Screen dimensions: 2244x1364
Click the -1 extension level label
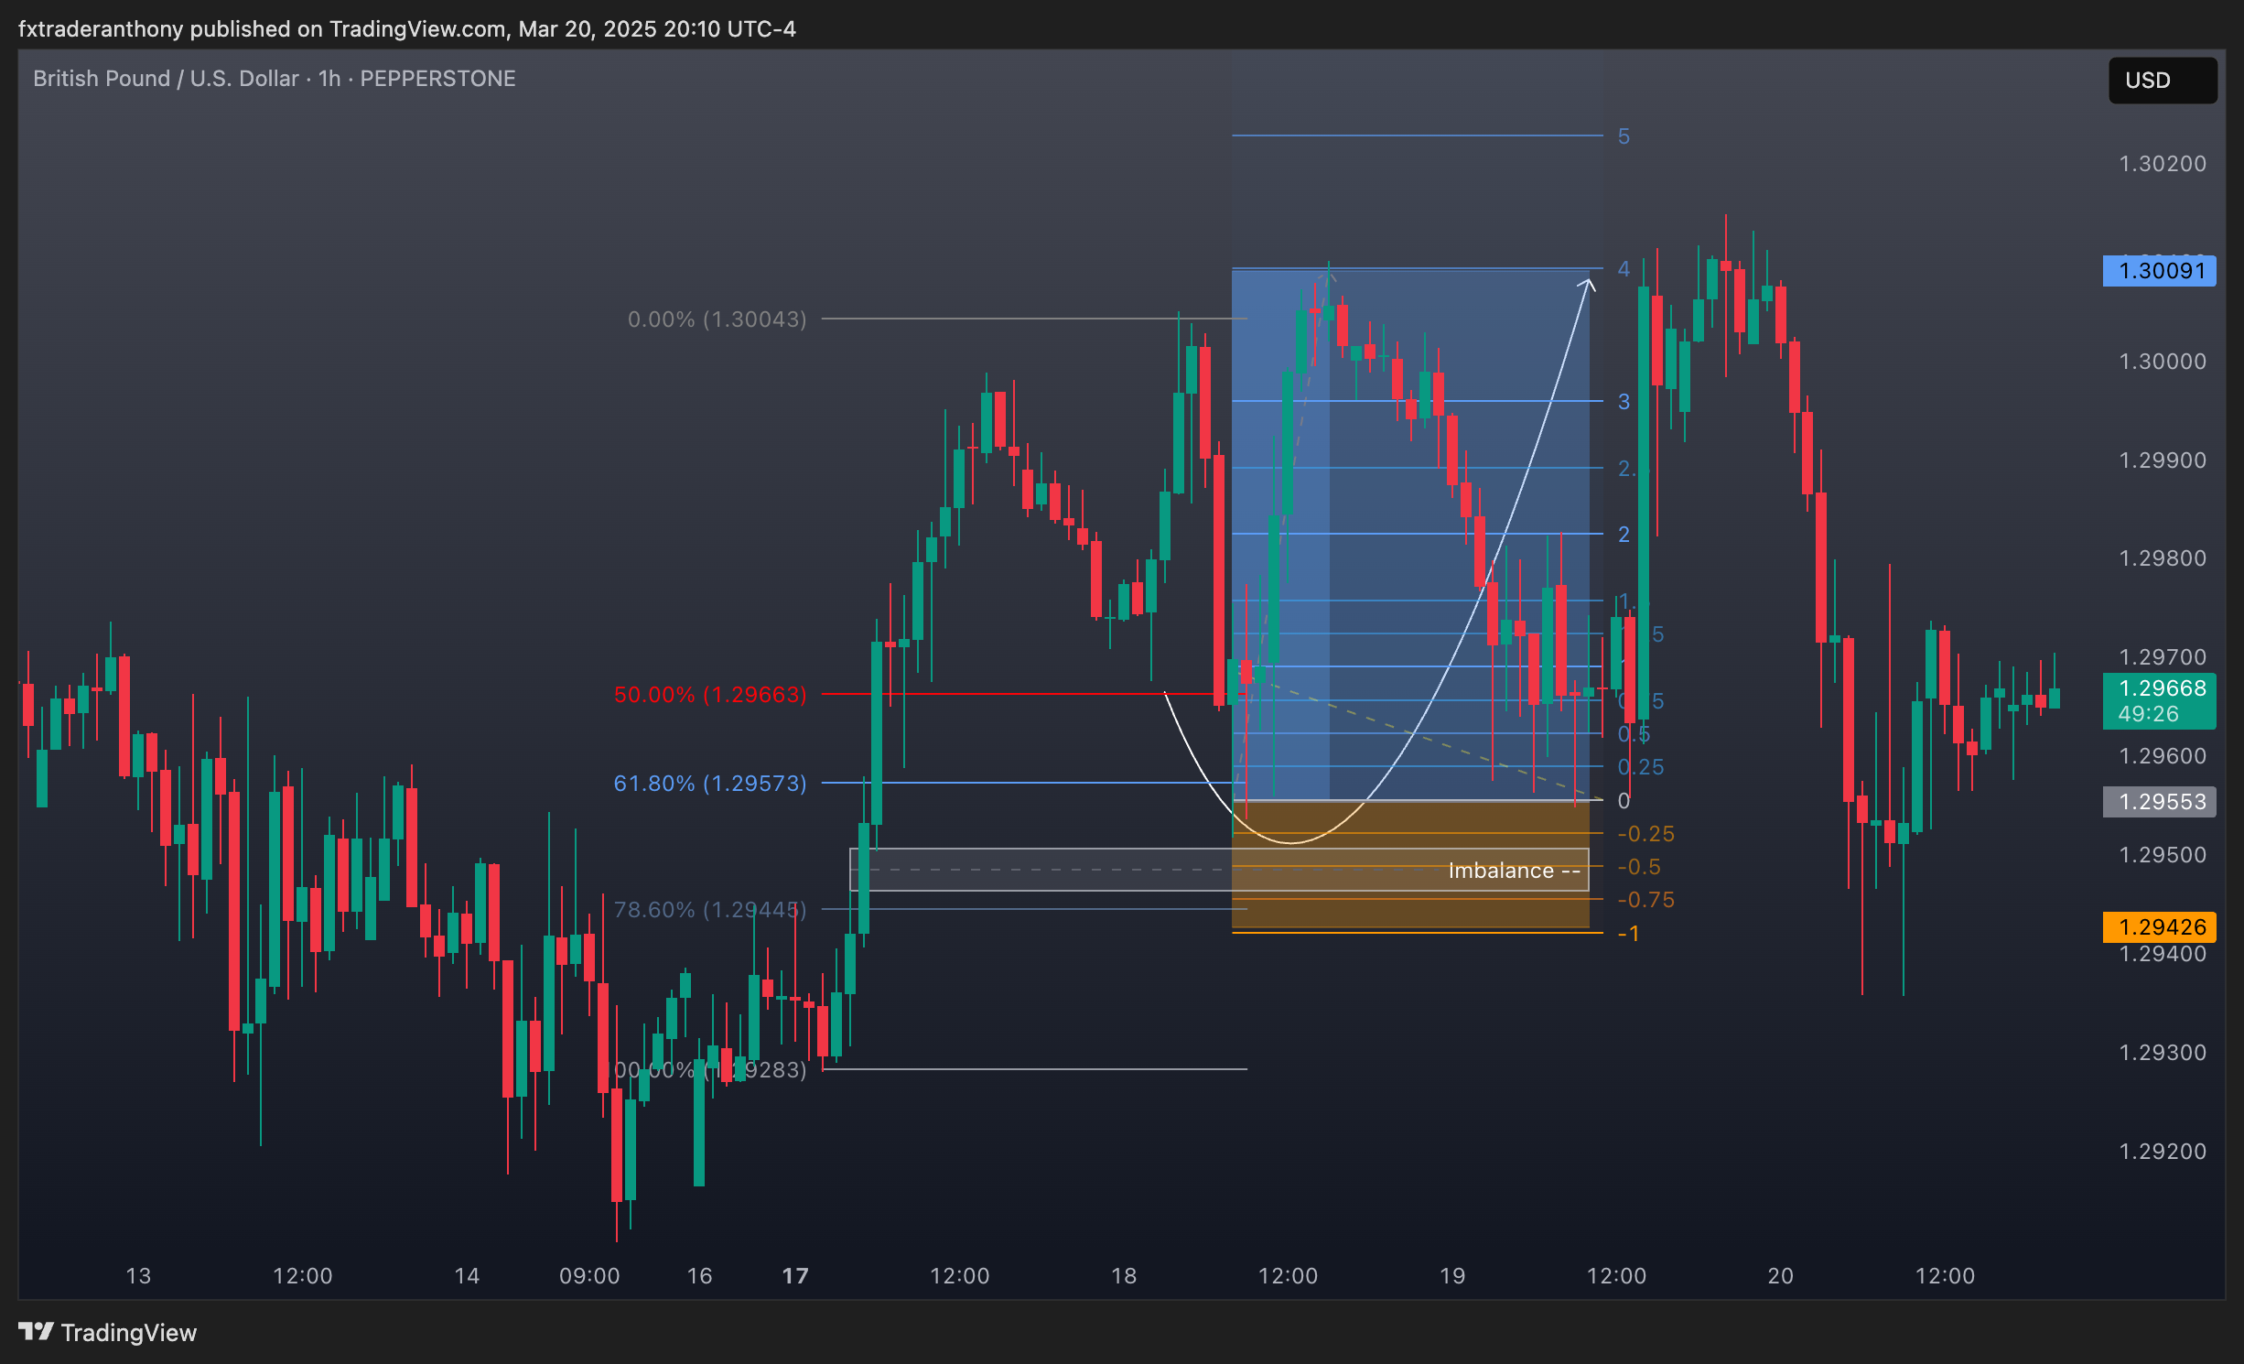click(1628, 934)
